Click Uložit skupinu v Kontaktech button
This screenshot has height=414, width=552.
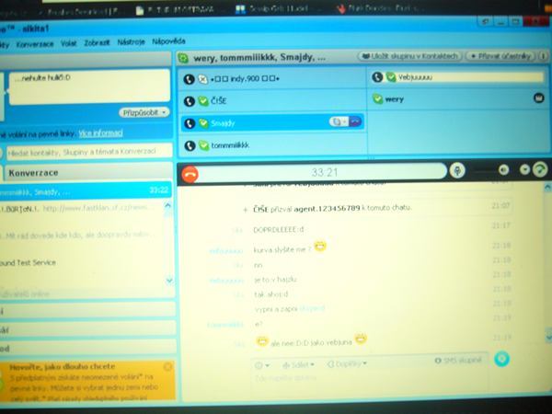point(410,56)
